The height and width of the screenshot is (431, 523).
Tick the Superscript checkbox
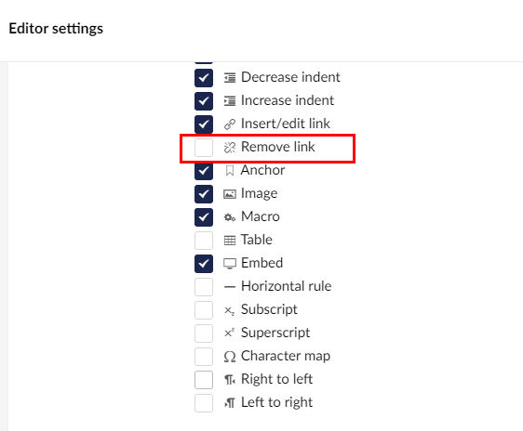pos(204,333)
